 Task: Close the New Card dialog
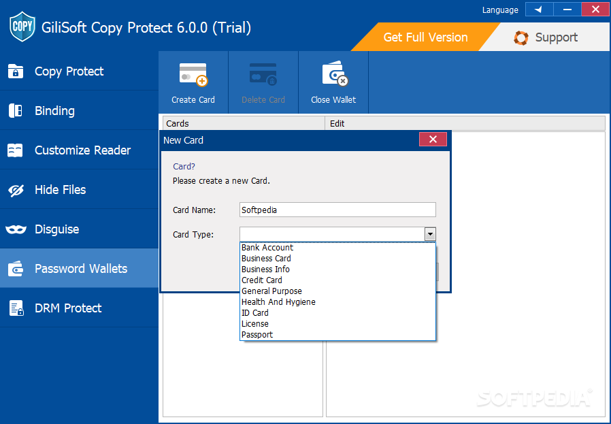click(x=433, y=140)
